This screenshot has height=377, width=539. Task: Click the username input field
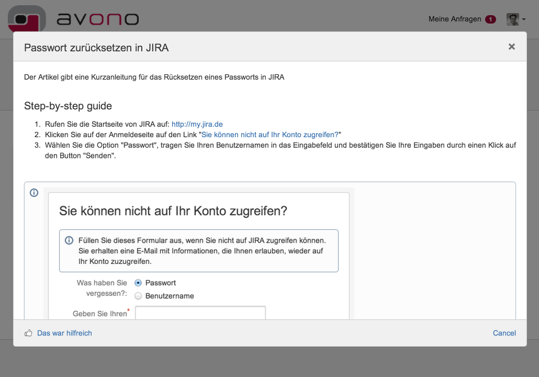(200, 313)
